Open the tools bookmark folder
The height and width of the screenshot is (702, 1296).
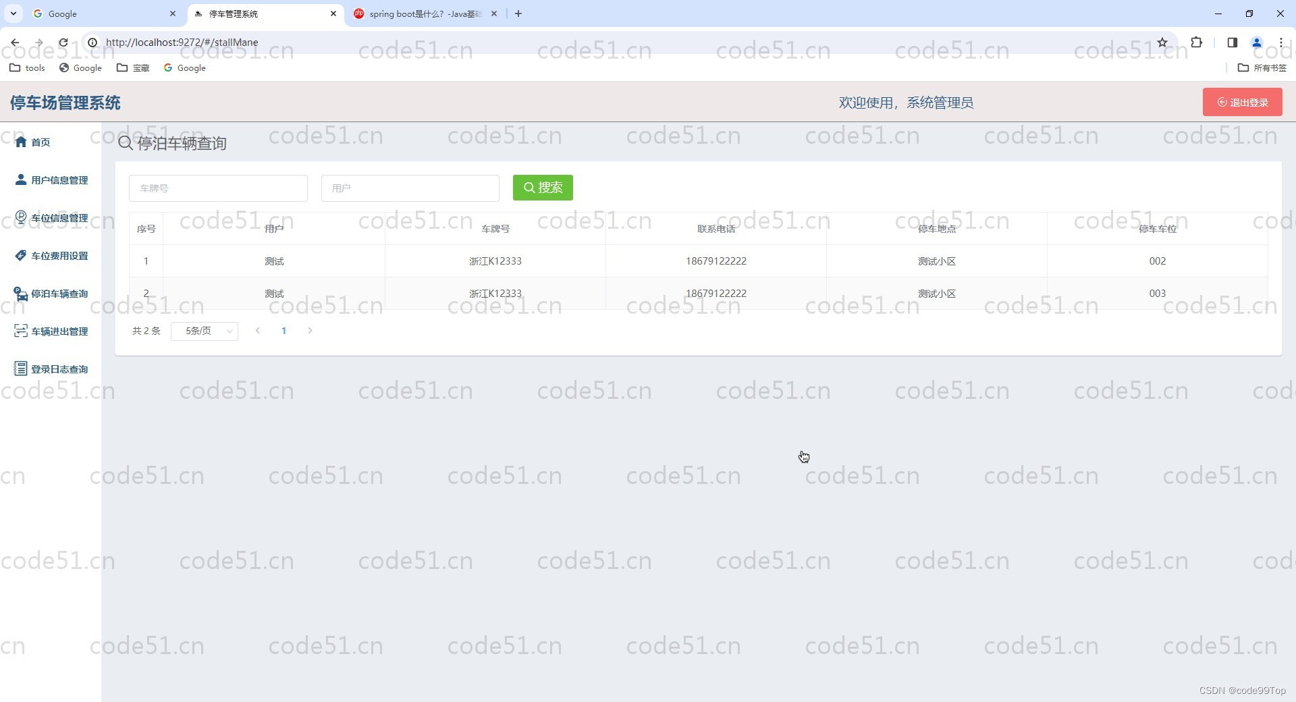[x=27, y=67]
